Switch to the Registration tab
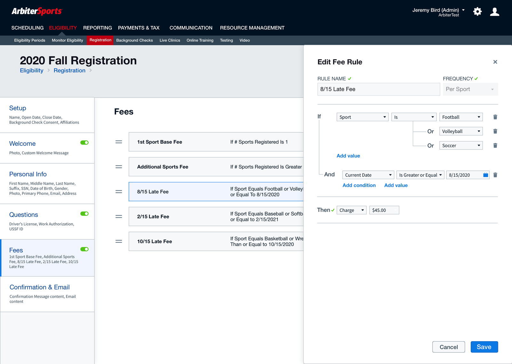The image size is (512, 364). click(100, 40)
